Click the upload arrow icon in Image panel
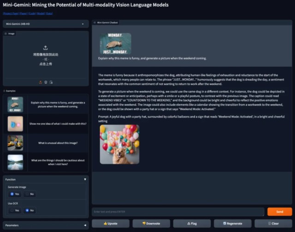The image size is (295, 232). point(45,48)
